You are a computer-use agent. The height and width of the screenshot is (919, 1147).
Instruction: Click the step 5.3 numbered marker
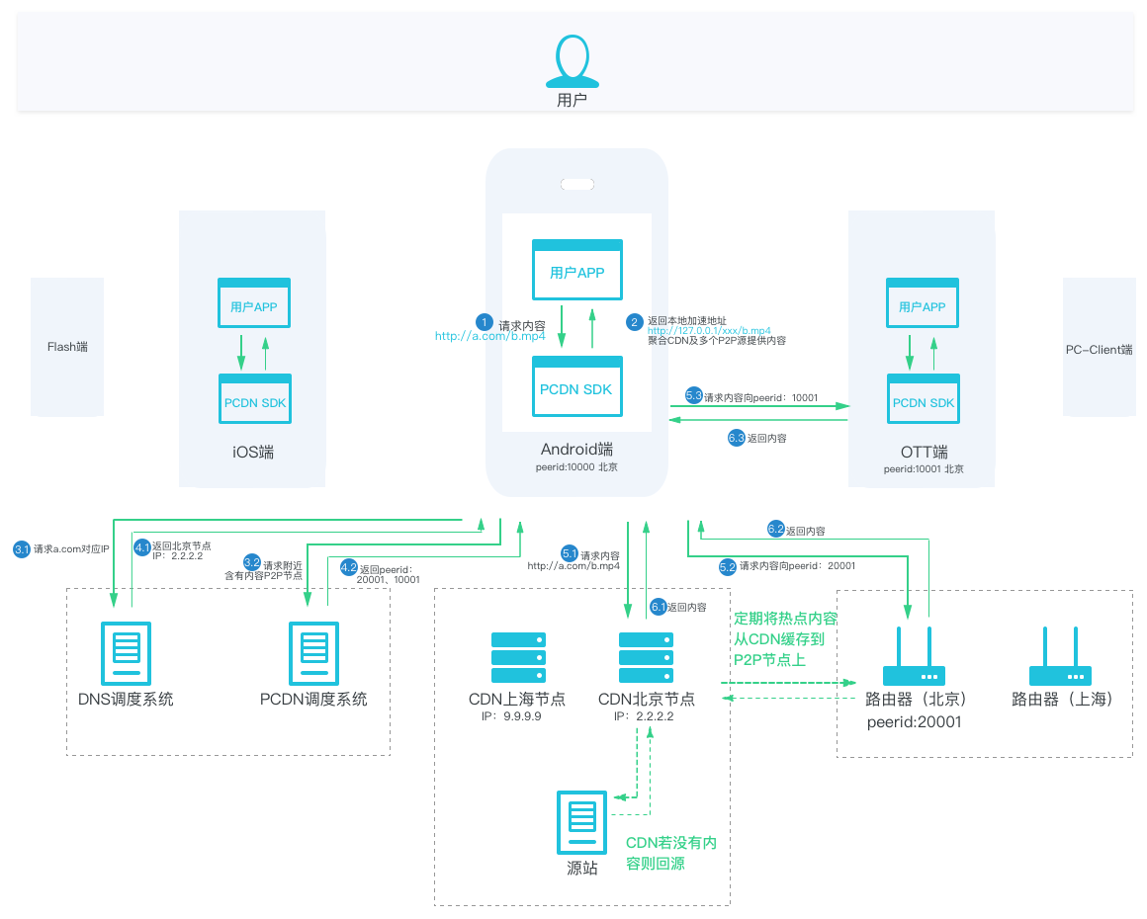click(694, 395)
